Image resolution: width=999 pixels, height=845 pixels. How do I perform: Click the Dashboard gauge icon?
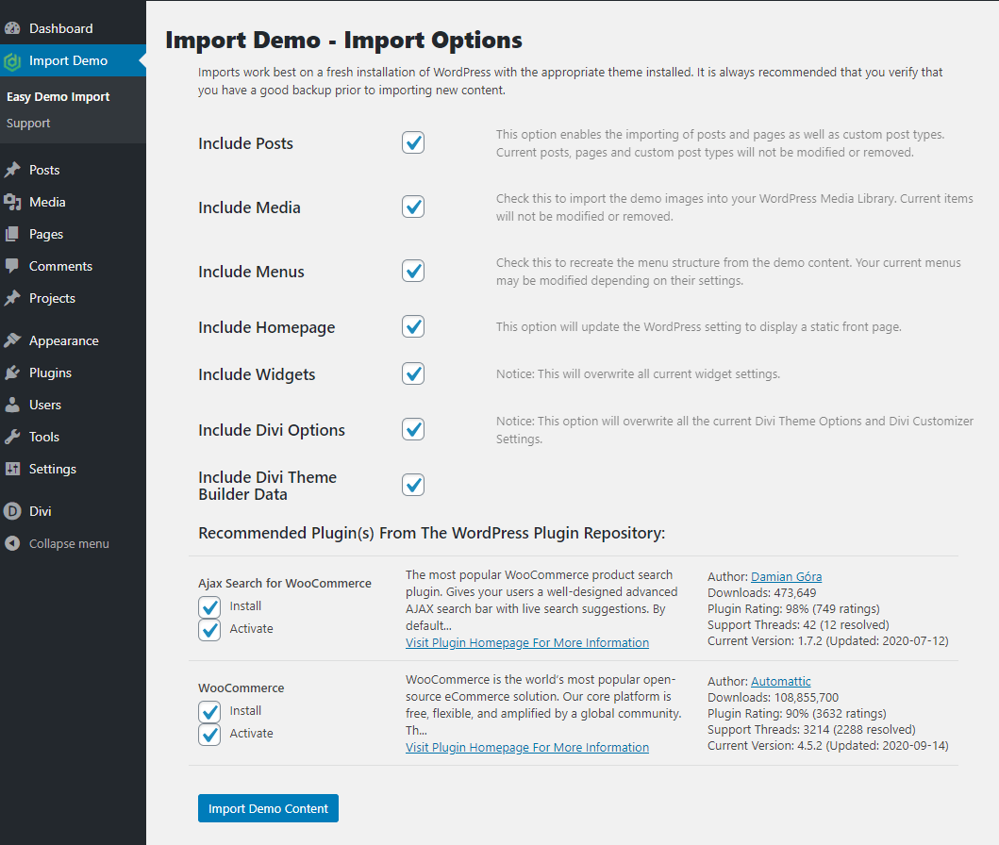(x=12, y=28)
